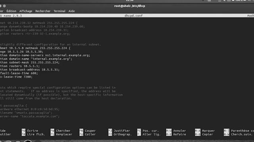This screenshot has height=142, width=254.
Task: Click the default-lease-time 600 line
Action: pos(19,73)
